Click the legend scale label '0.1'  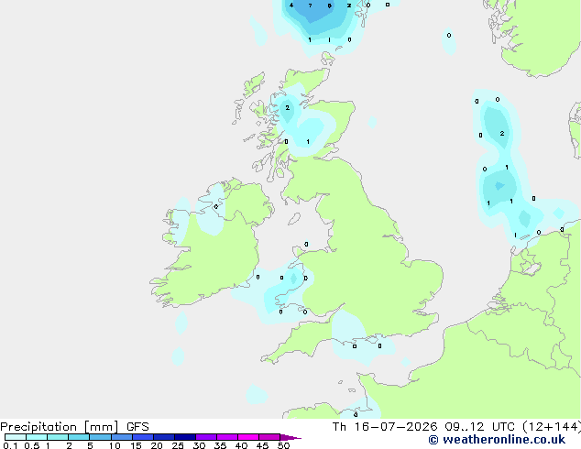tap(10, 445)
